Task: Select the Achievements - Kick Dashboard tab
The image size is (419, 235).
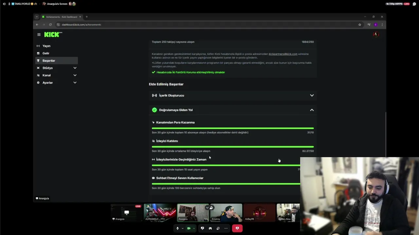Action: tap(61, 17)
